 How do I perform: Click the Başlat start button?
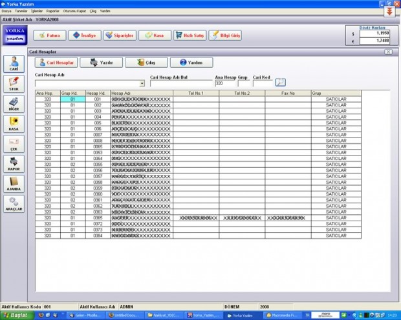coord(17,315)
